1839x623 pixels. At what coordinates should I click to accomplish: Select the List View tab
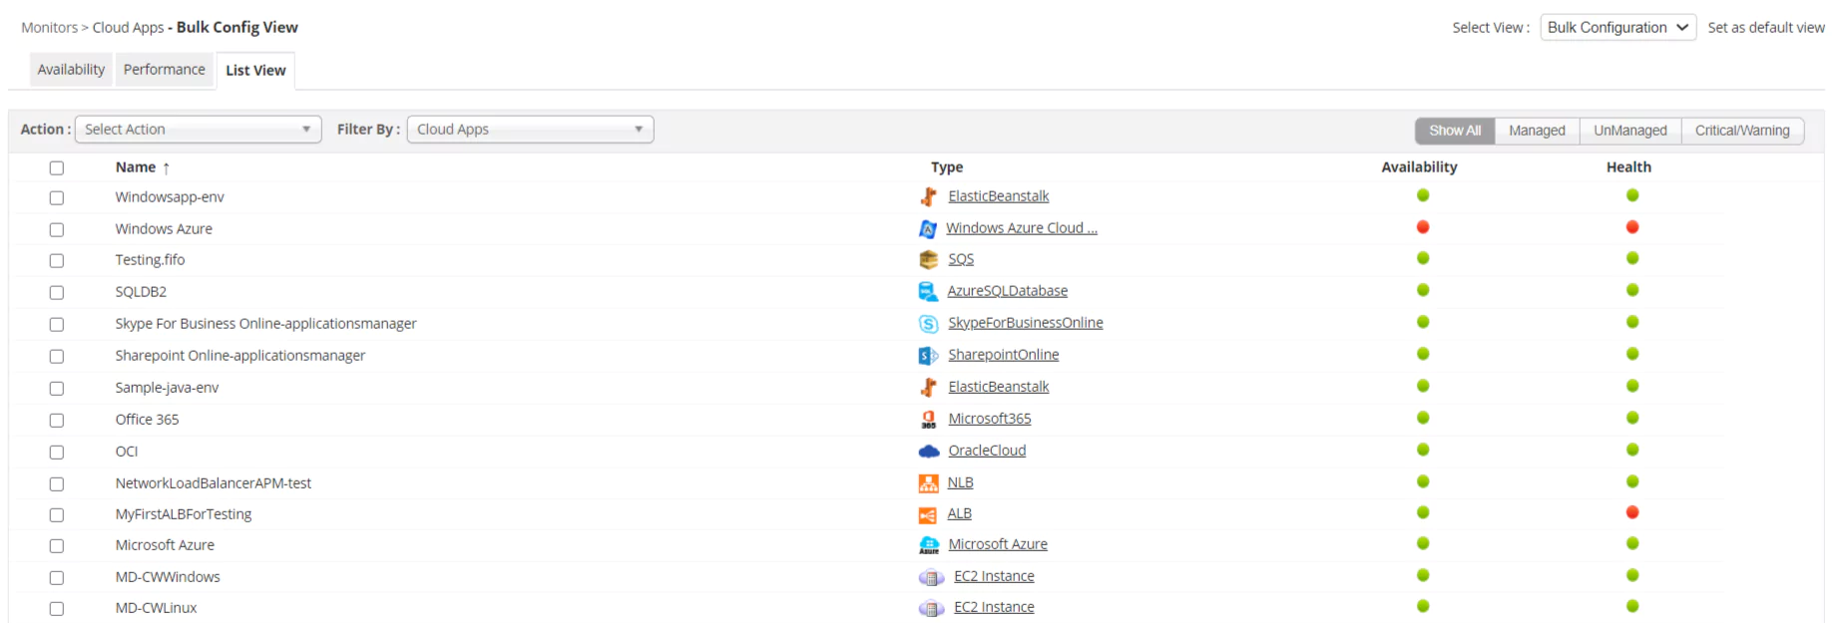255,71
